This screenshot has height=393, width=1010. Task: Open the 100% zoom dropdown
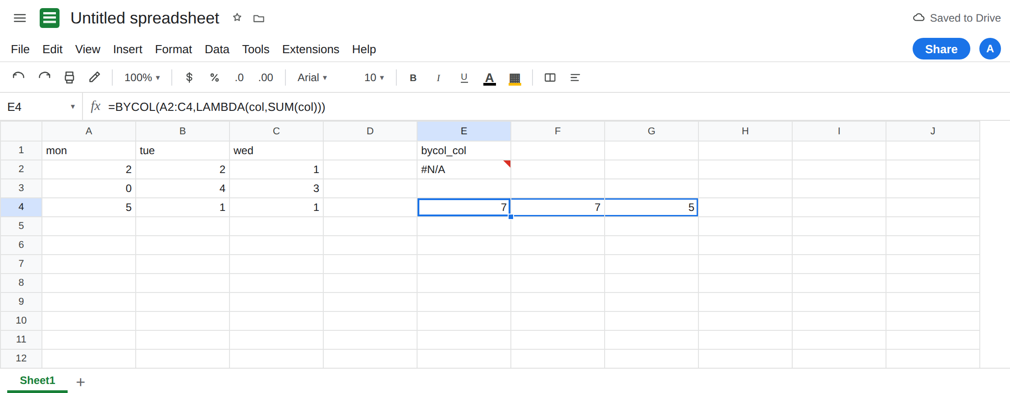pos(142,78)
